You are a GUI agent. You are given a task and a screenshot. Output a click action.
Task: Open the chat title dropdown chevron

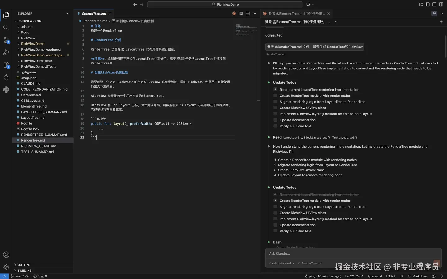click(336, 22)
